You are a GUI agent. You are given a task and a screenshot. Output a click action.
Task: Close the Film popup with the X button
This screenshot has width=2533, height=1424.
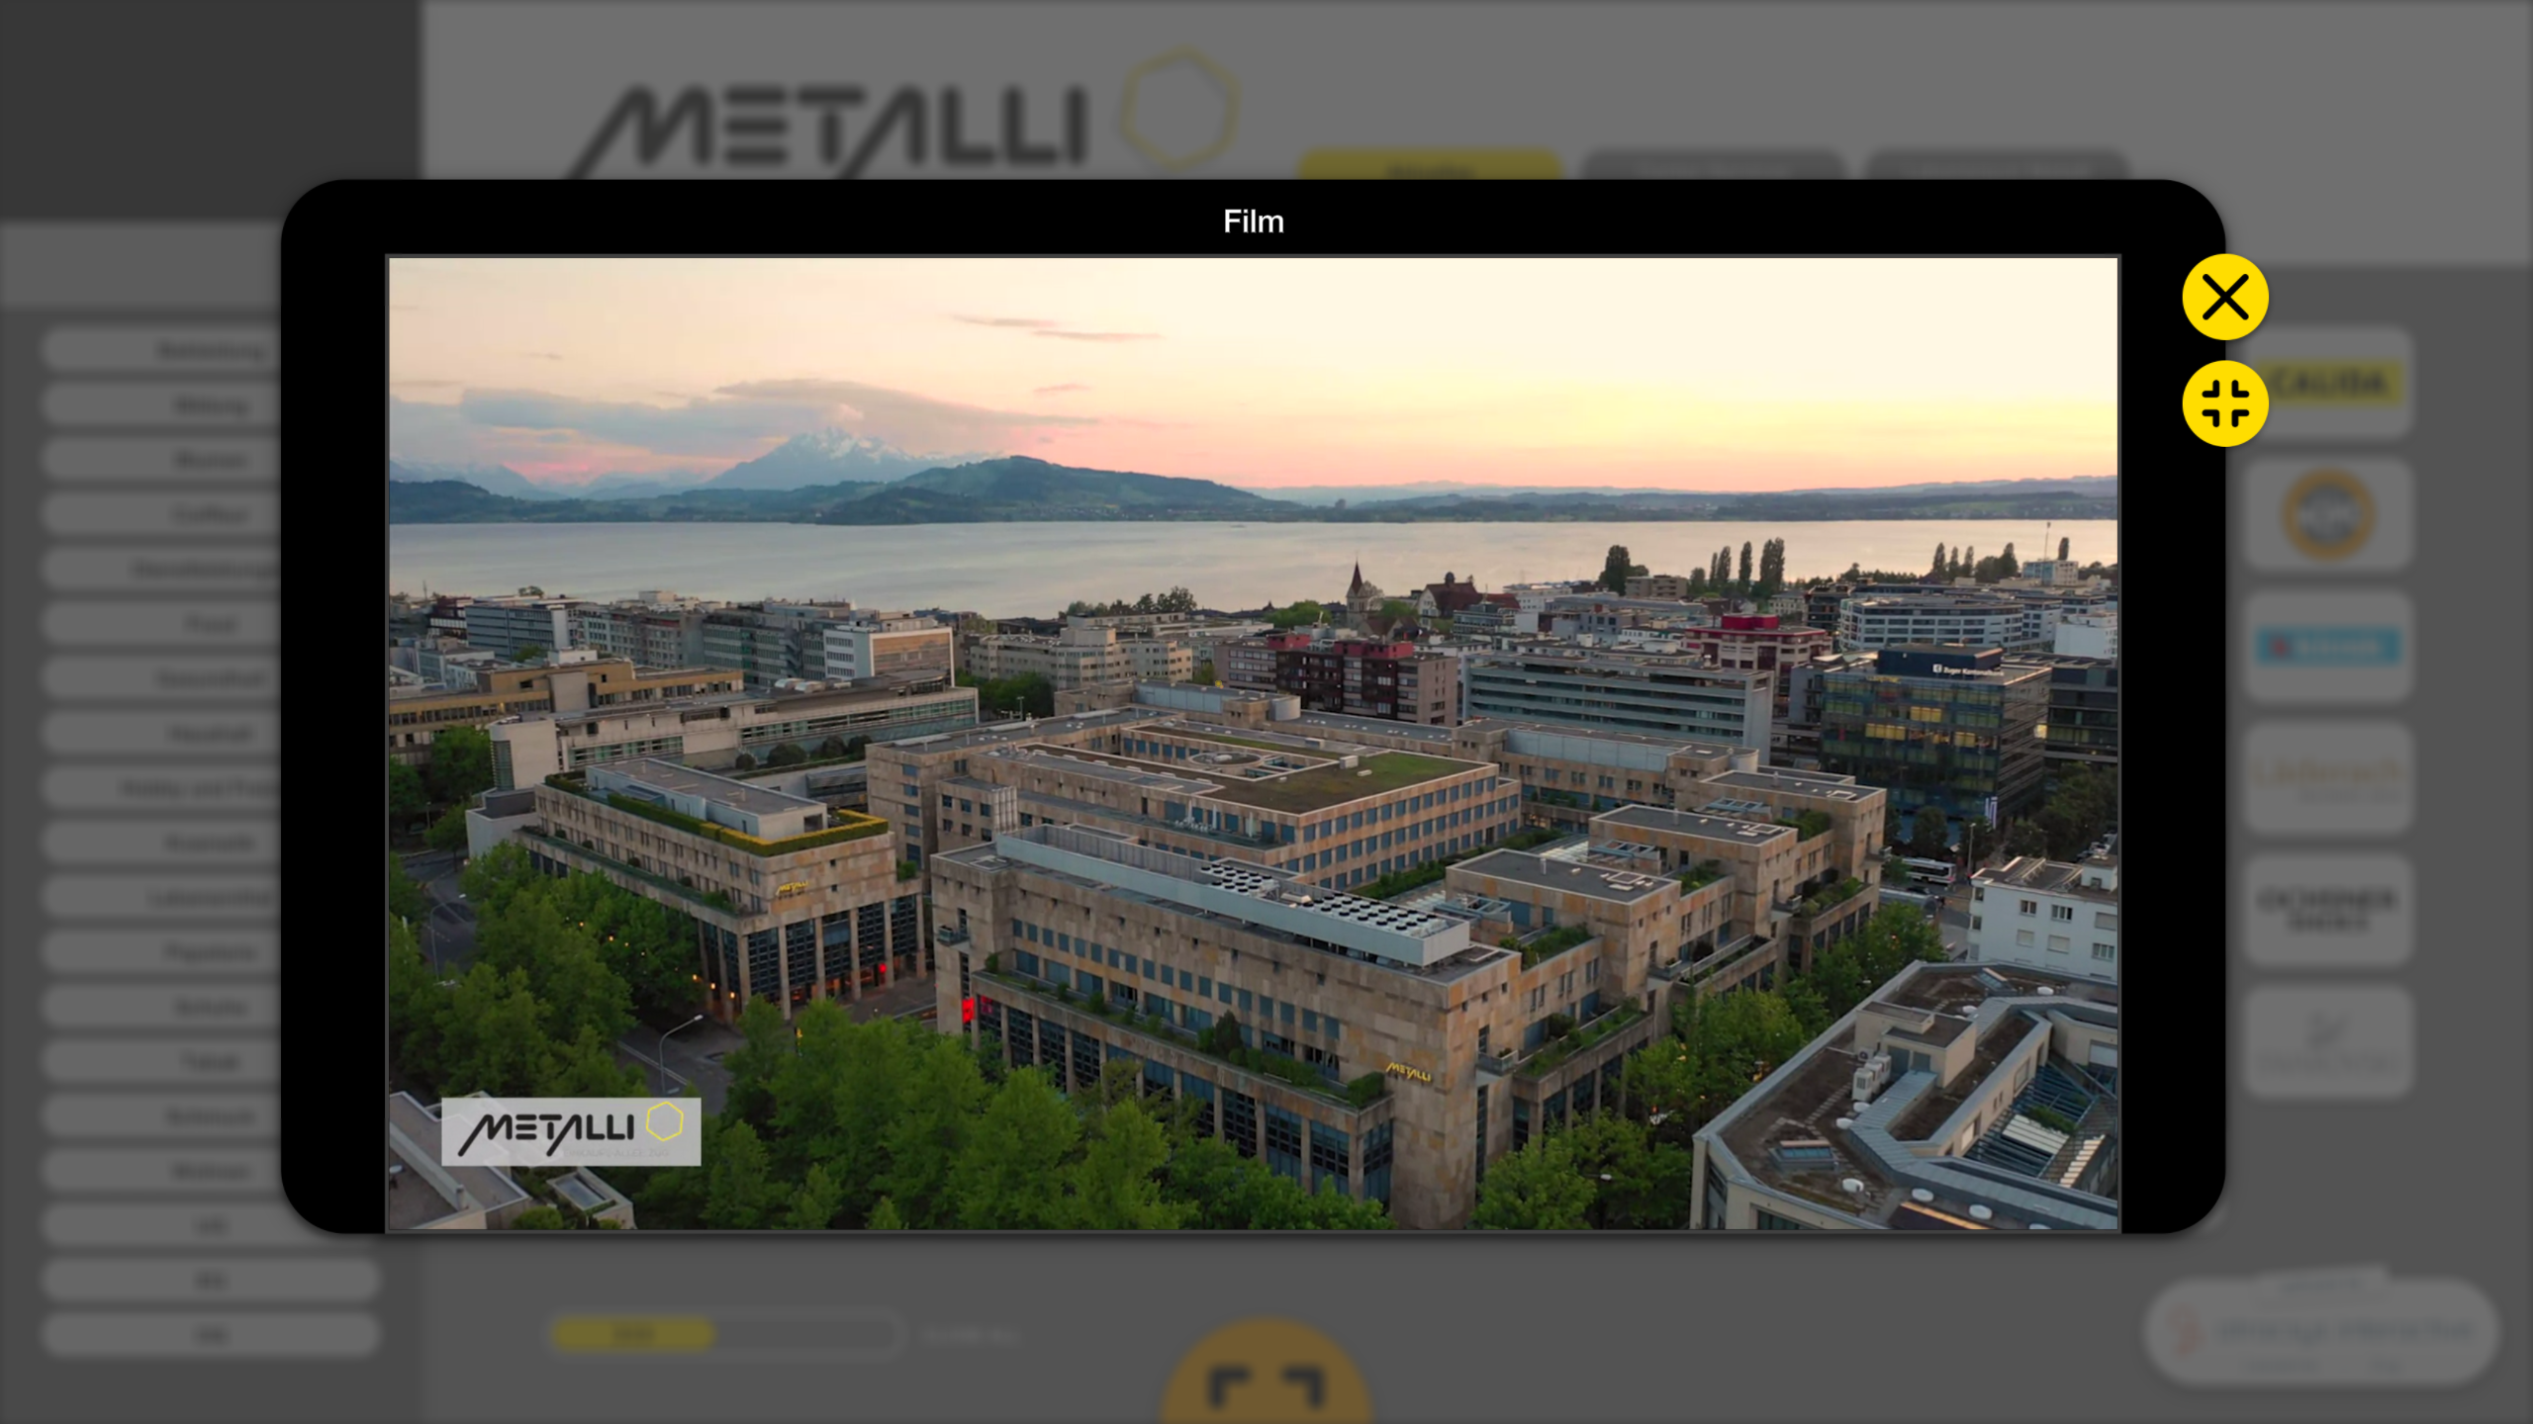click(2224, 298)
